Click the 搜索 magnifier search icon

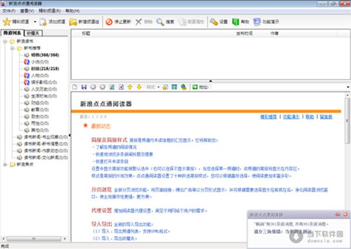(x=160, y=22)
